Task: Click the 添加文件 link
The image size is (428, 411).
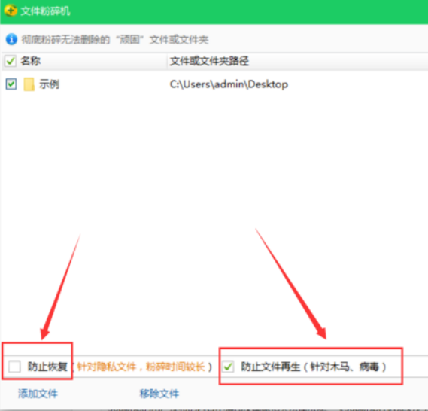Action: [x=38, y=394]
